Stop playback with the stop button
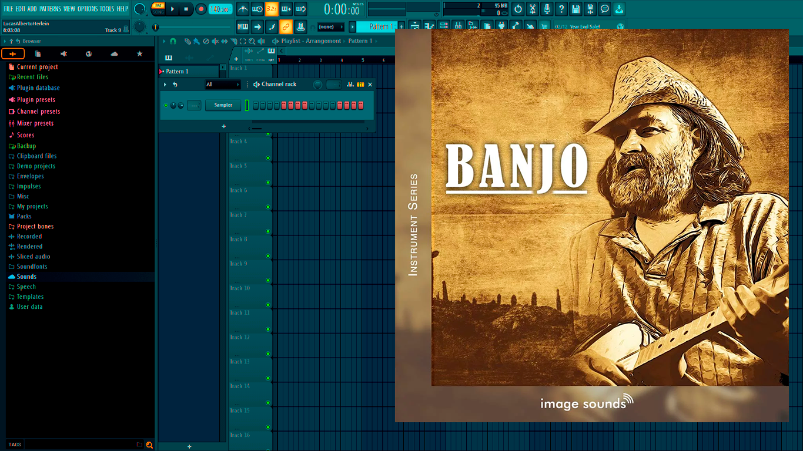The height and width of the screenshot is (451, 803). coord(186,9)
